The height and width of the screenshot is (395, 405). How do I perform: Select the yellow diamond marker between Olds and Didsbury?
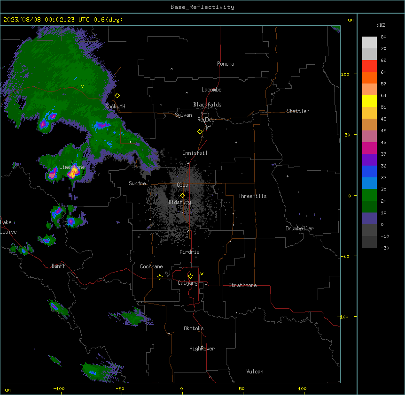click(x=182, y=196)
